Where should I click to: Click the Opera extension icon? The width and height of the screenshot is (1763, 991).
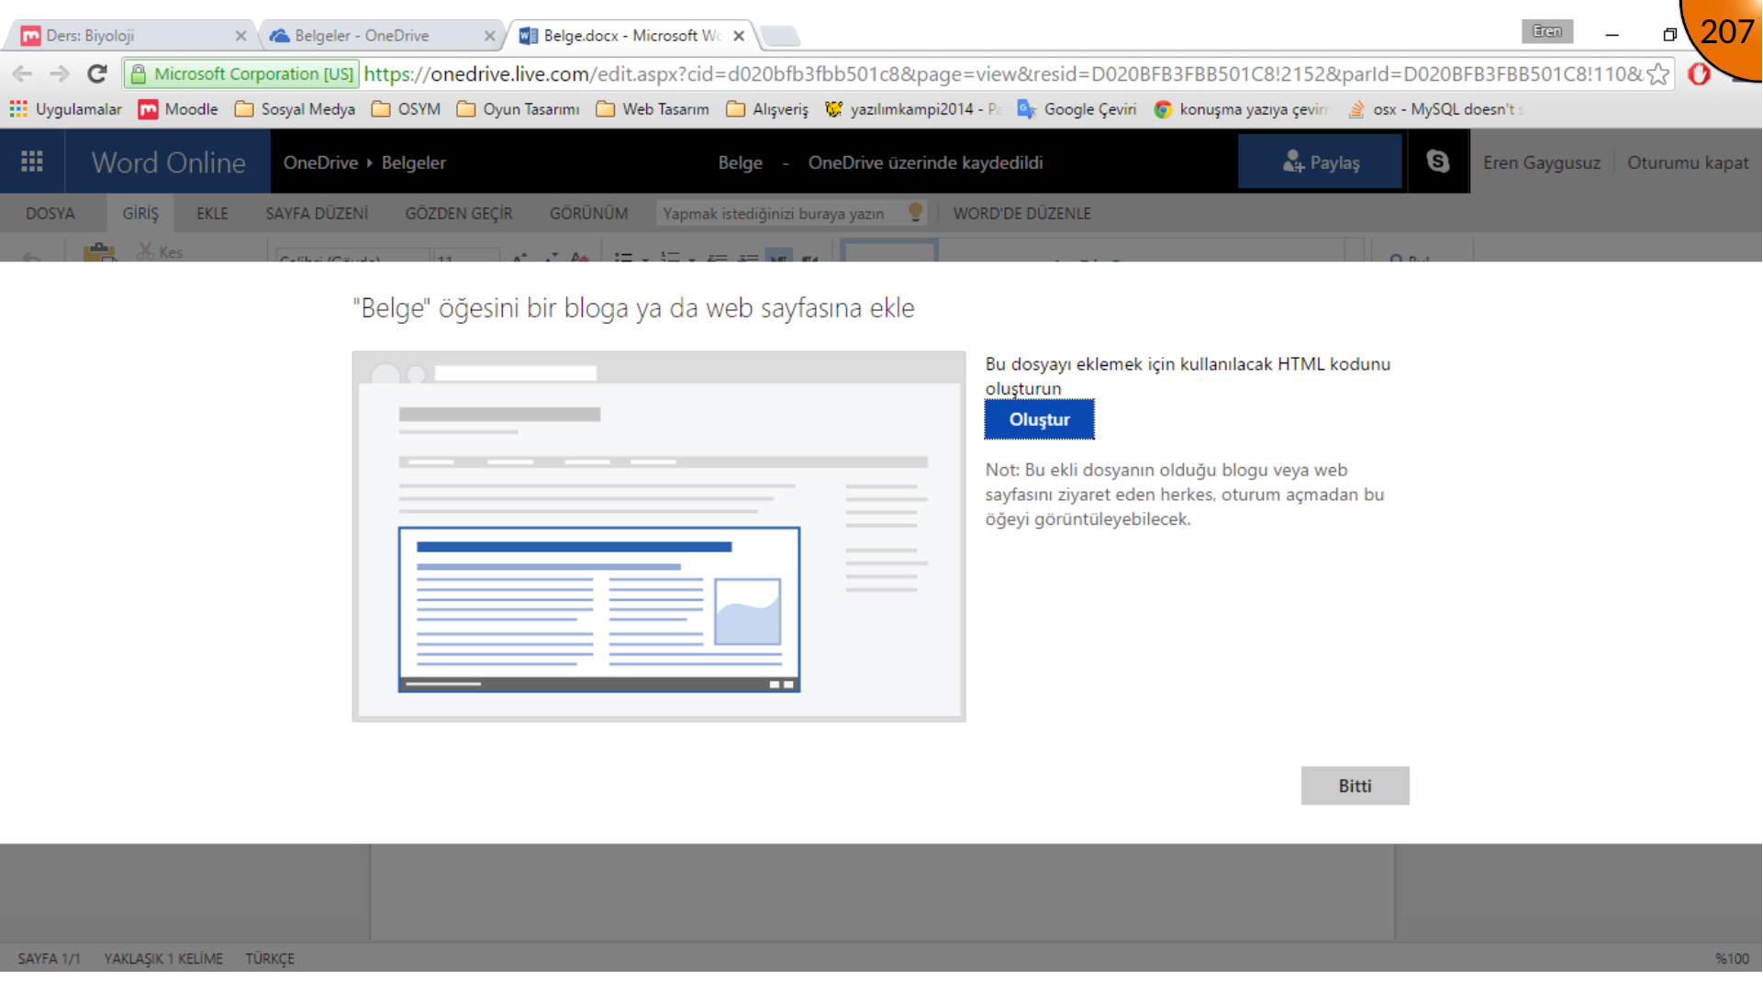pos(1699,73)
